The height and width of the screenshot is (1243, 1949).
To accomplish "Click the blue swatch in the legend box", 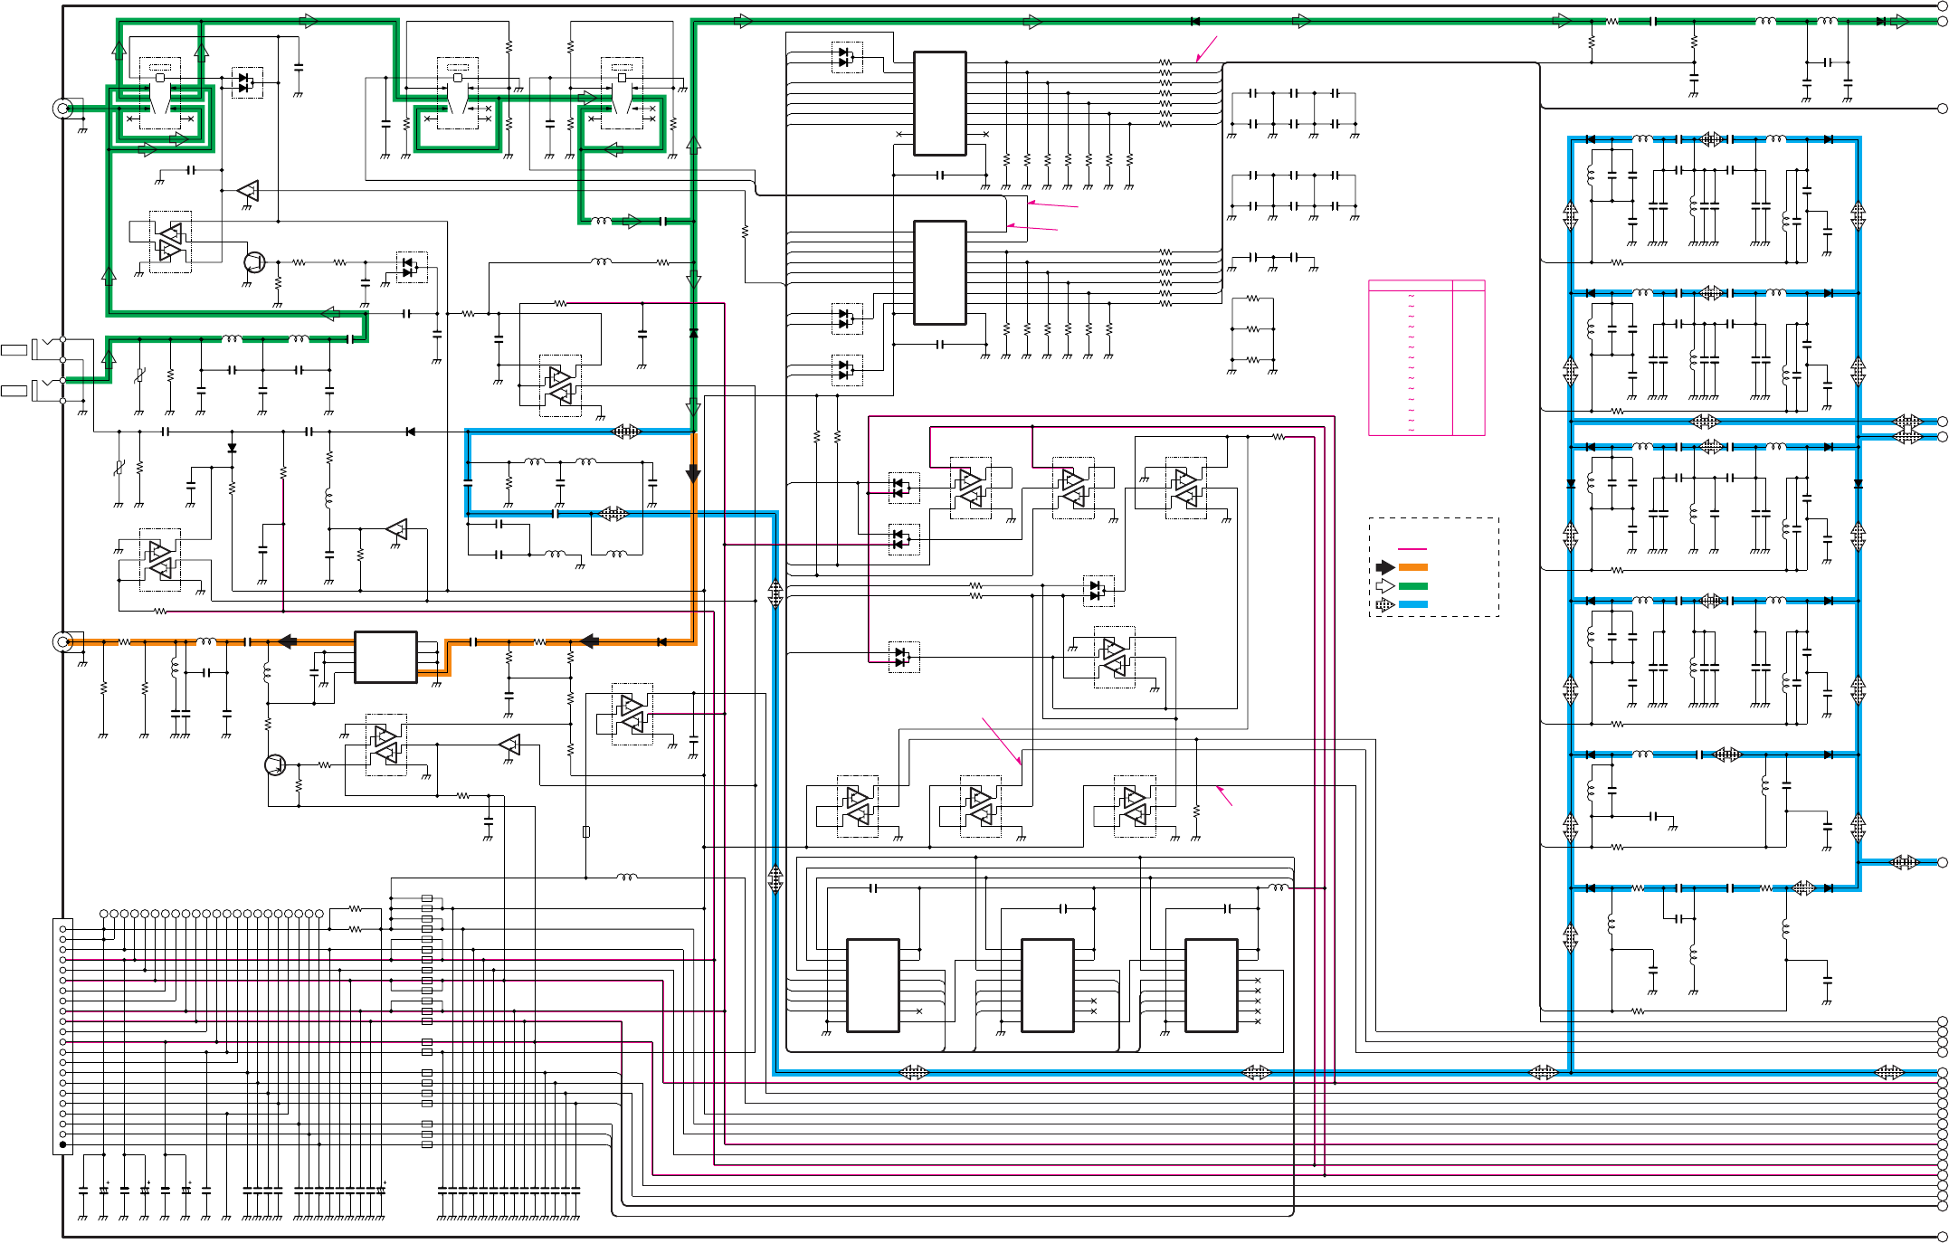I will (1412, 604).
